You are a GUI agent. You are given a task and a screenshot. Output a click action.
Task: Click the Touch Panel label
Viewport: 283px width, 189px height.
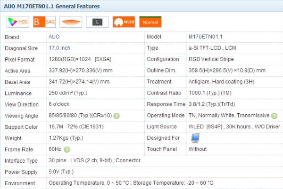[x=162, y=149]
